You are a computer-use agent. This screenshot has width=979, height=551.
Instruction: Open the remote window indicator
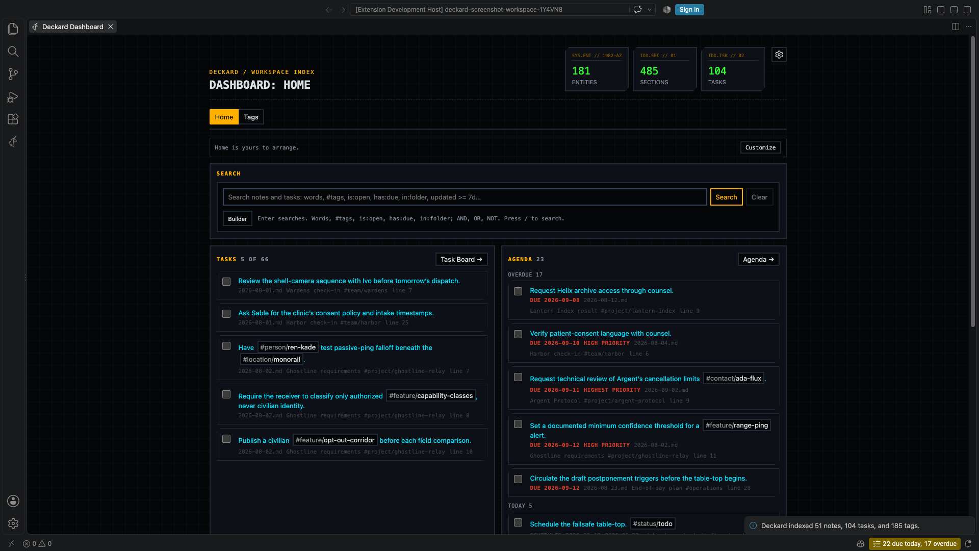pyautogui.click(x=11, y=544)
